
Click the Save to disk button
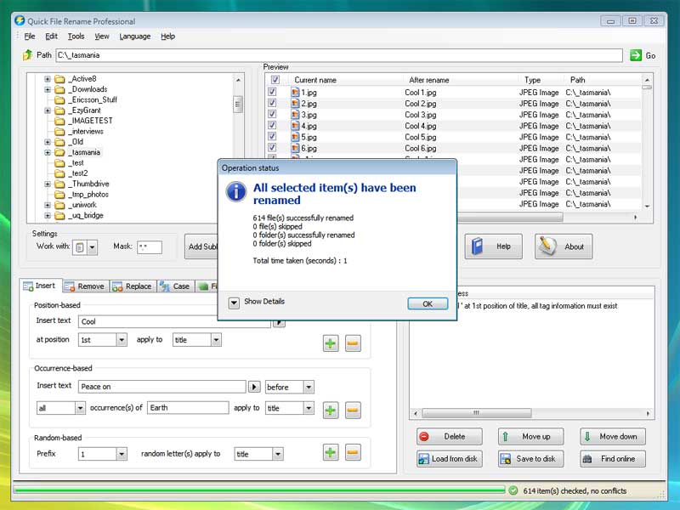click(x=527, y=459)
